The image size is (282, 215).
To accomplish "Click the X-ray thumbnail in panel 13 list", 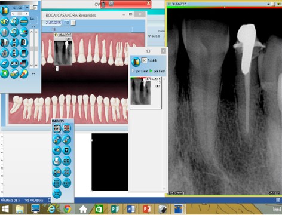I will point(140,91).
